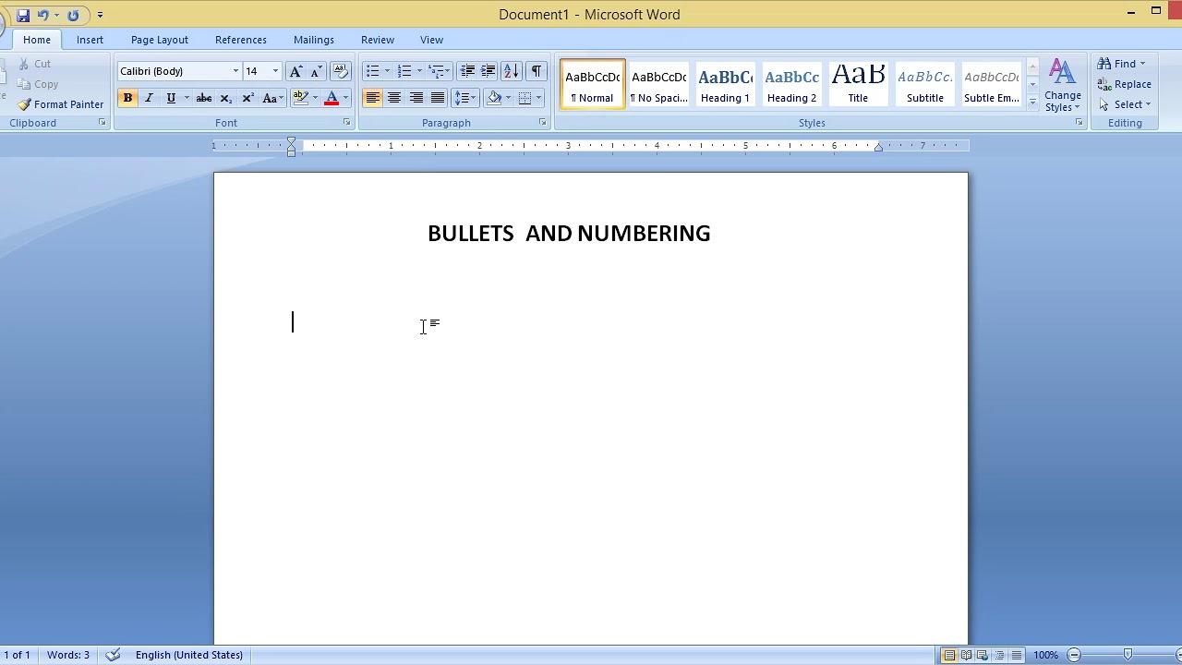Toggle Superscript formatting

coord(247,98)
